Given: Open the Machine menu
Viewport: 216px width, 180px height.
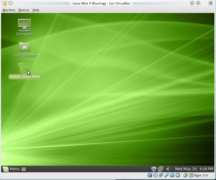Looking at the screenshot, I should pyautogui.click(x=9, y=10).
